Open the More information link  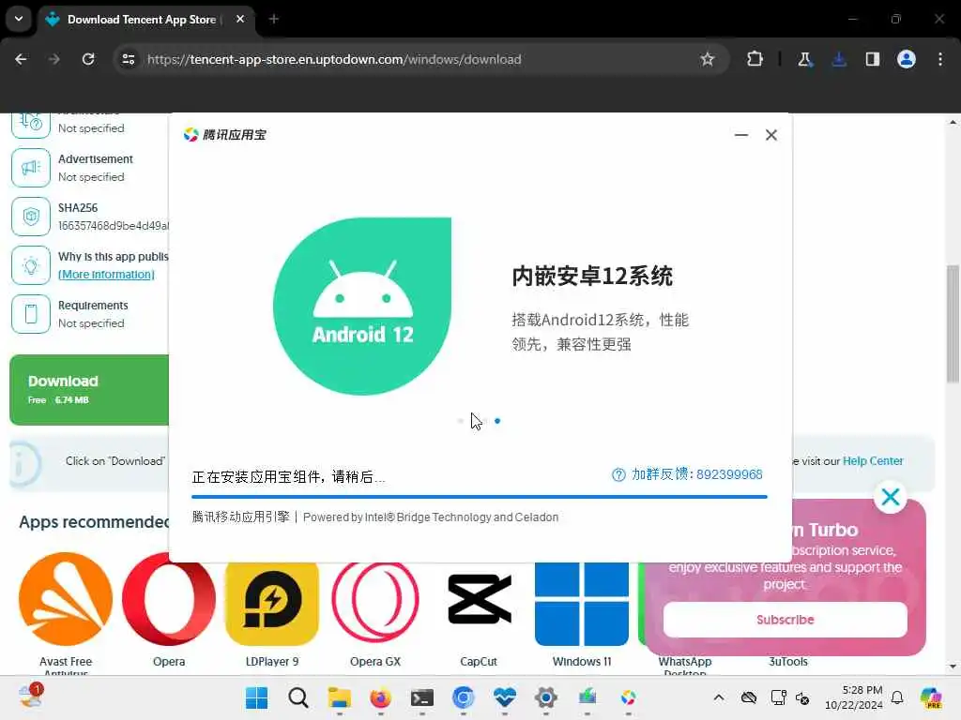click(x=106, y=275)
